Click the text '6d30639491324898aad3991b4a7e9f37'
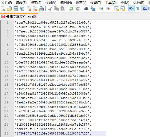This screenshot has width=150, height=137. 52,125
